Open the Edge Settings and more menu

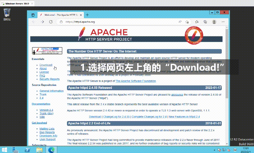tap(223, 22)
